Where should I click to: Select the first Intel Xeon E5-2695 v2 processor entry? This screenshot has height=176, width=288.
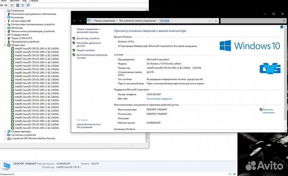(x=36, y=49)
